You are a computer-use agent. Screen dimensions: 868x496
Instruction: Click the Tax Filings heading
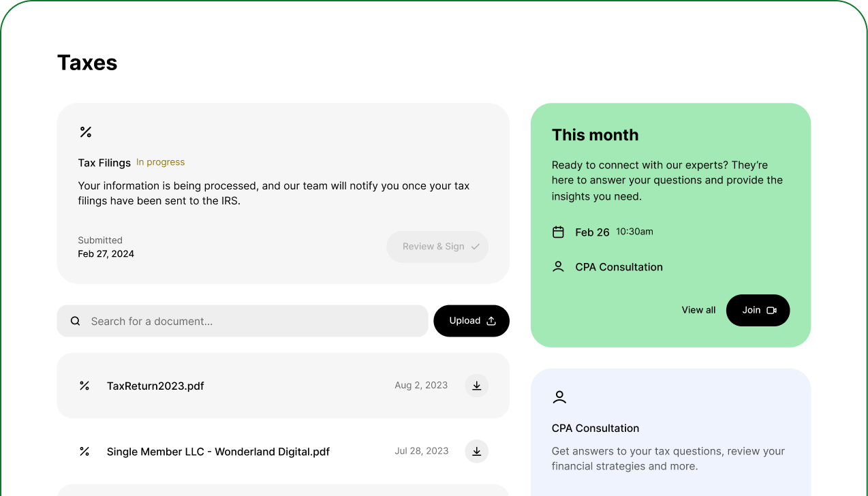(104, 163)
